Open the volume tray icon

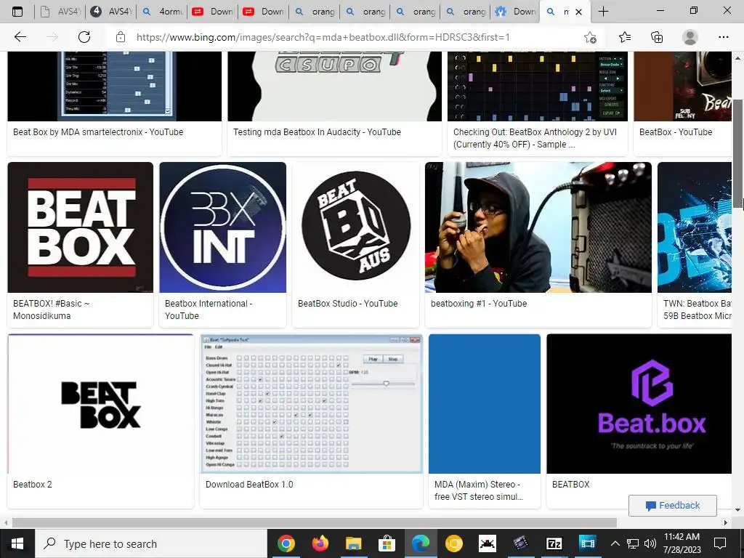click(x=650, y=543)
